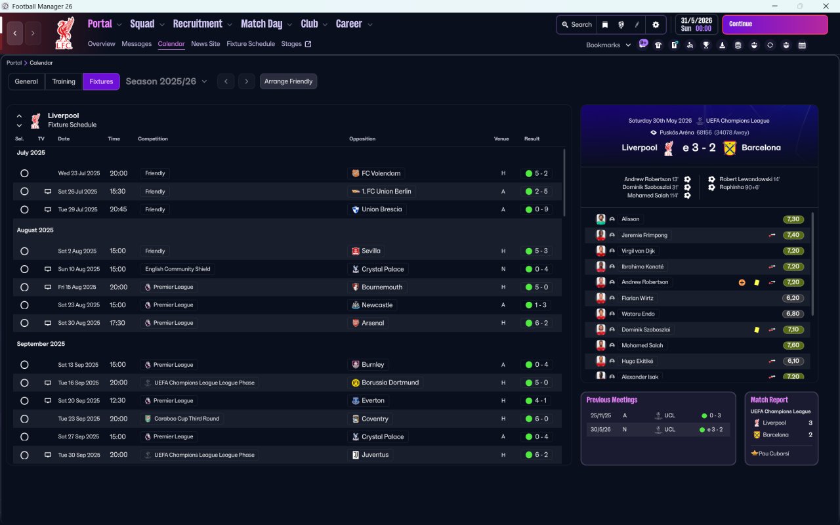
Task: Open the Season 2025/26 dropdown
Action: pos(167,81)
